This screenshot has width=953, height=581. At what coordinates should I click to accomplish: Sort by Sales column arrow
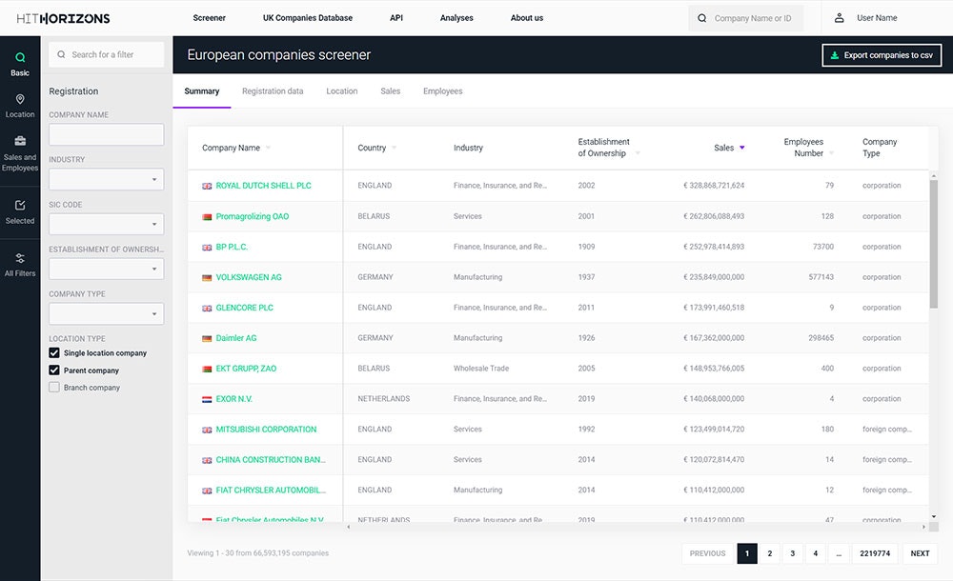(742, 148)
